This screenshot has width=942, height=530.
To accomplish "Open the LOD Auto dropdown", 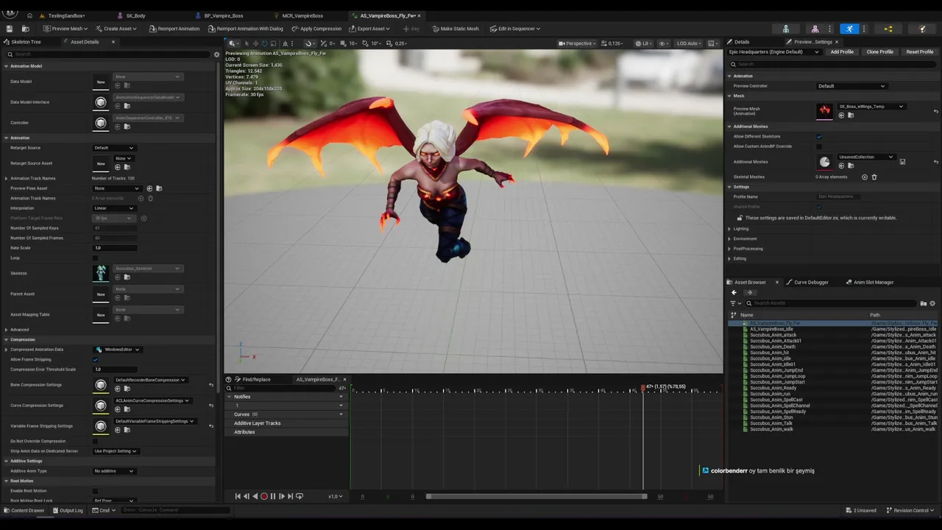I will coord(687,43).
